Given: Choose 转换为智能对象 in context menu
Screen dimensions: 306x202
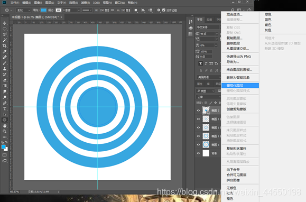Looking at the screenshot, I should coord(240,78).
